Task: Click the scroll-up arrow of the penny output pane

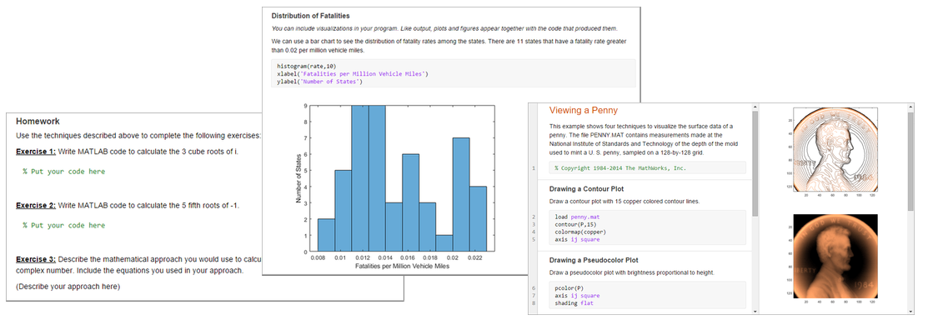Action: point(910,107)
